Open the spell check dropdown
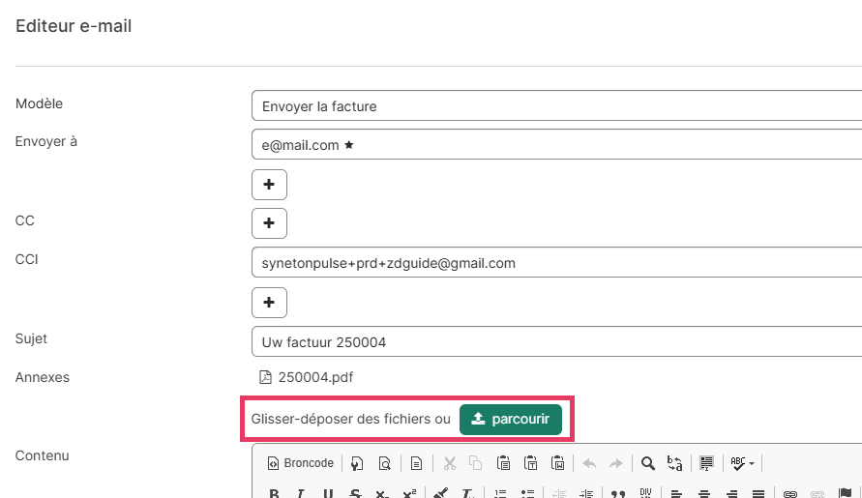This screenshot has height=498, width=862. coord(742,463)
